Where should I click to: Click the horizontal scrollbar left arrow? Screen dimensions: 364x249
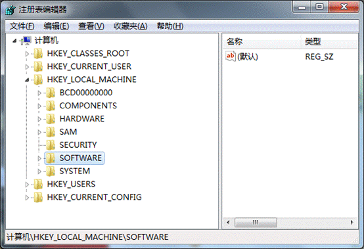tap(228, 222)
